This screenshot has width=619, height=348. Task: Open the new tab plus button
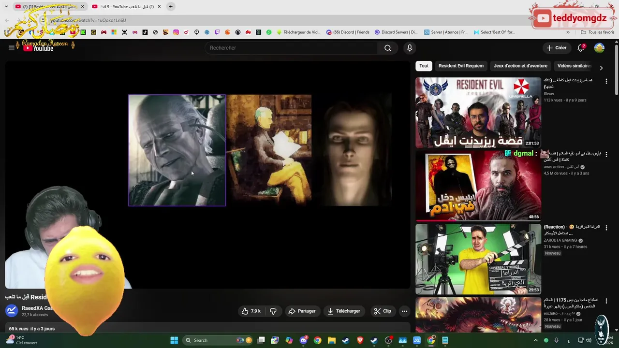[x=171, y=6]
